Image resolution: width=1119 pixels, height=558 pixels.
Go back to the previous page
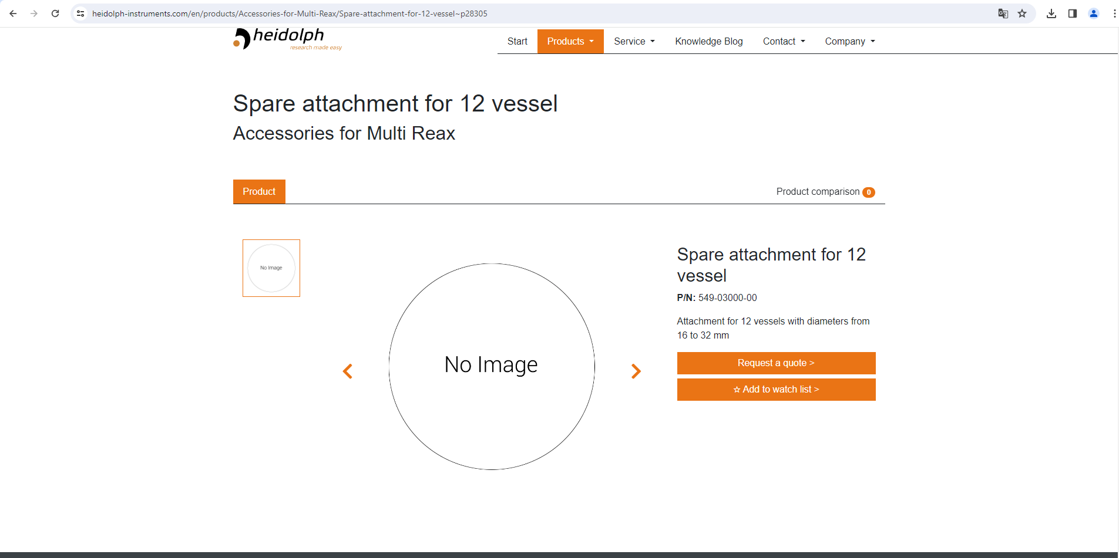[x=13, y=13]
